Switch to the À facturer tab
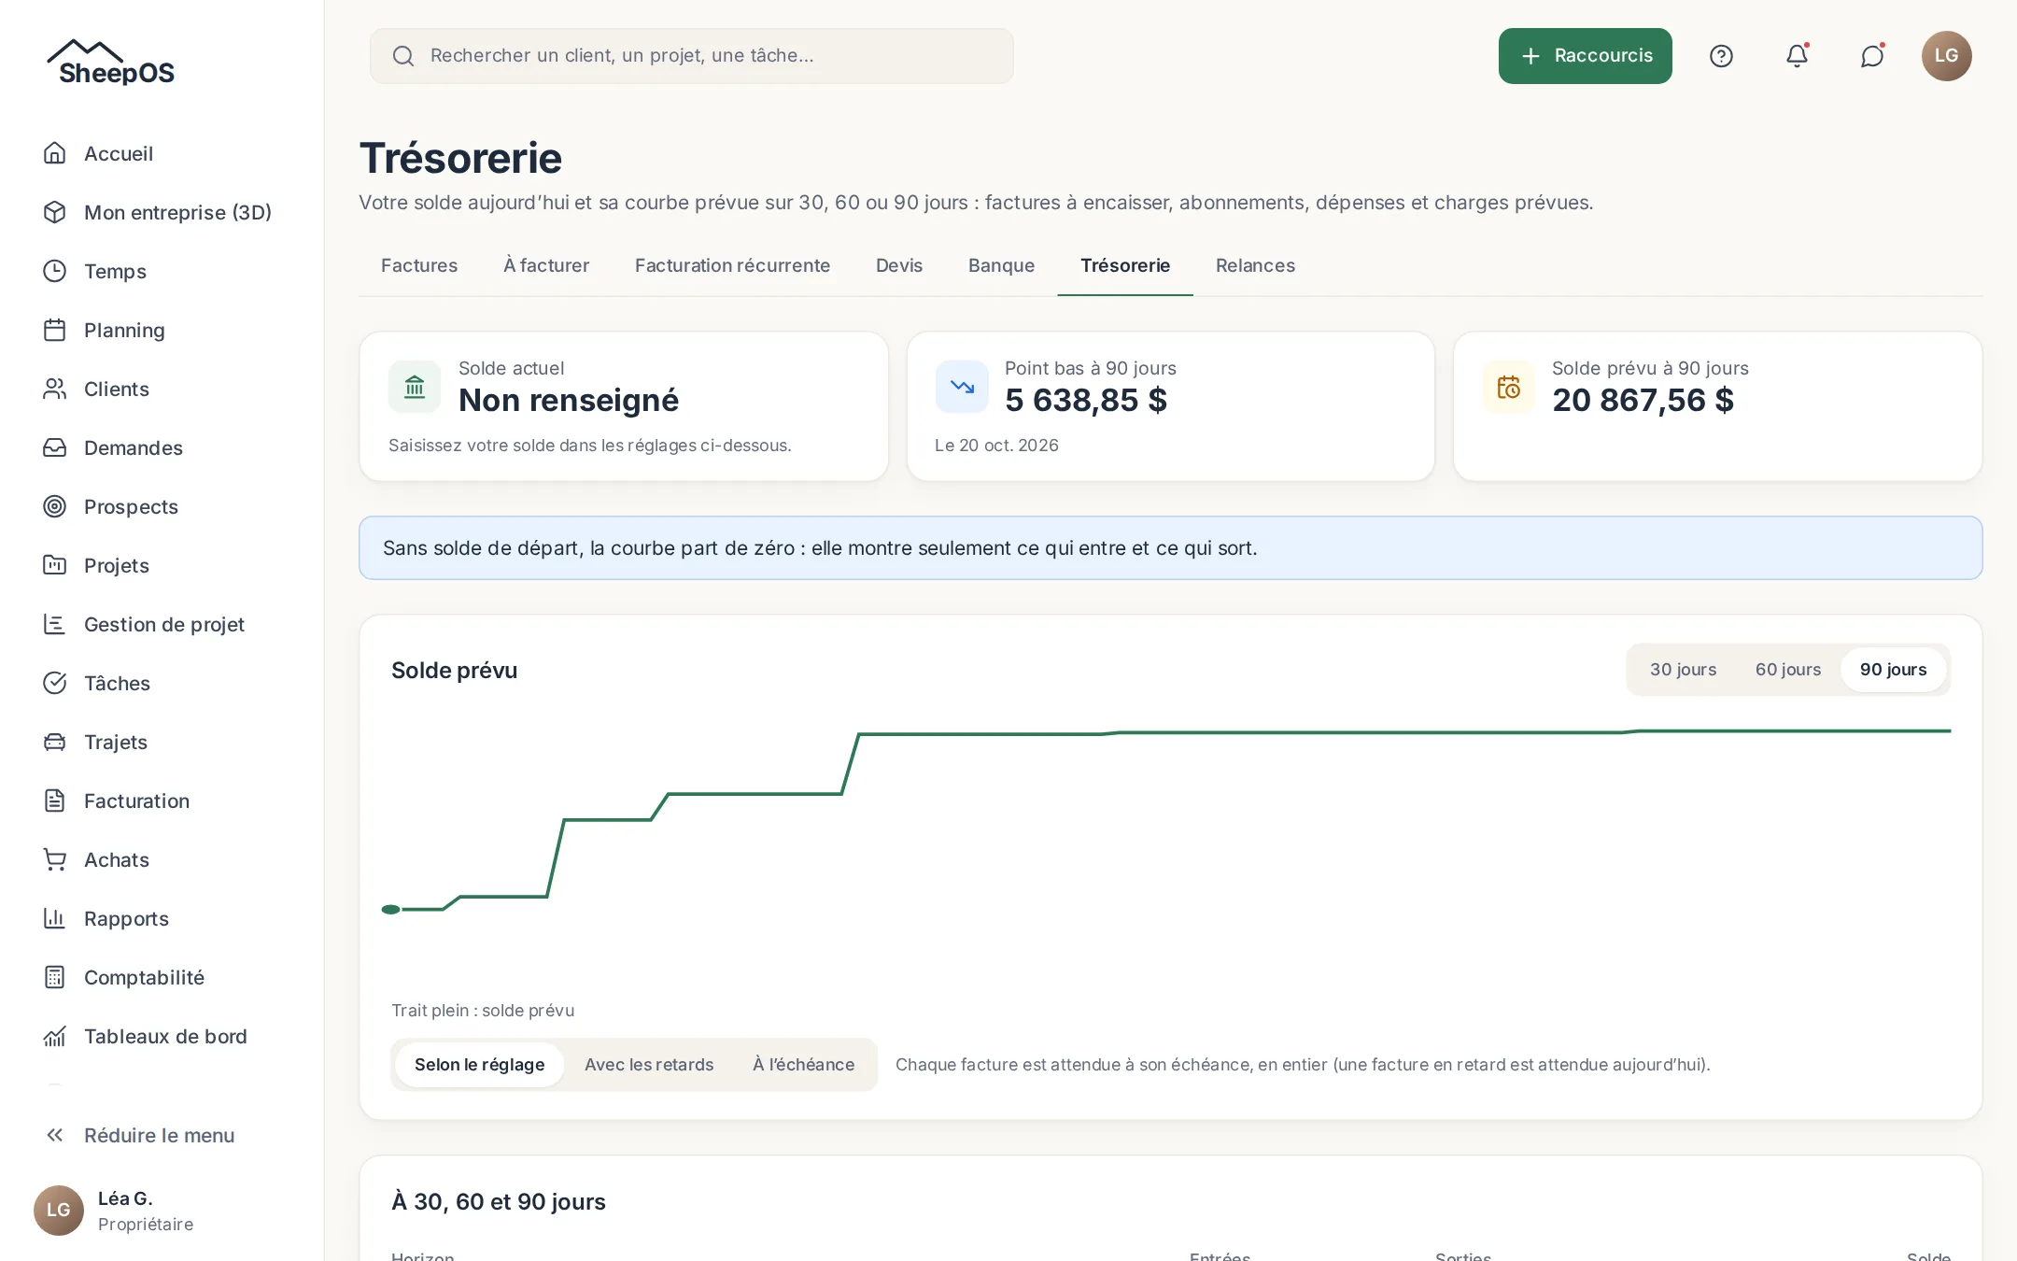 pyautogui.click(x=546, y=265)
